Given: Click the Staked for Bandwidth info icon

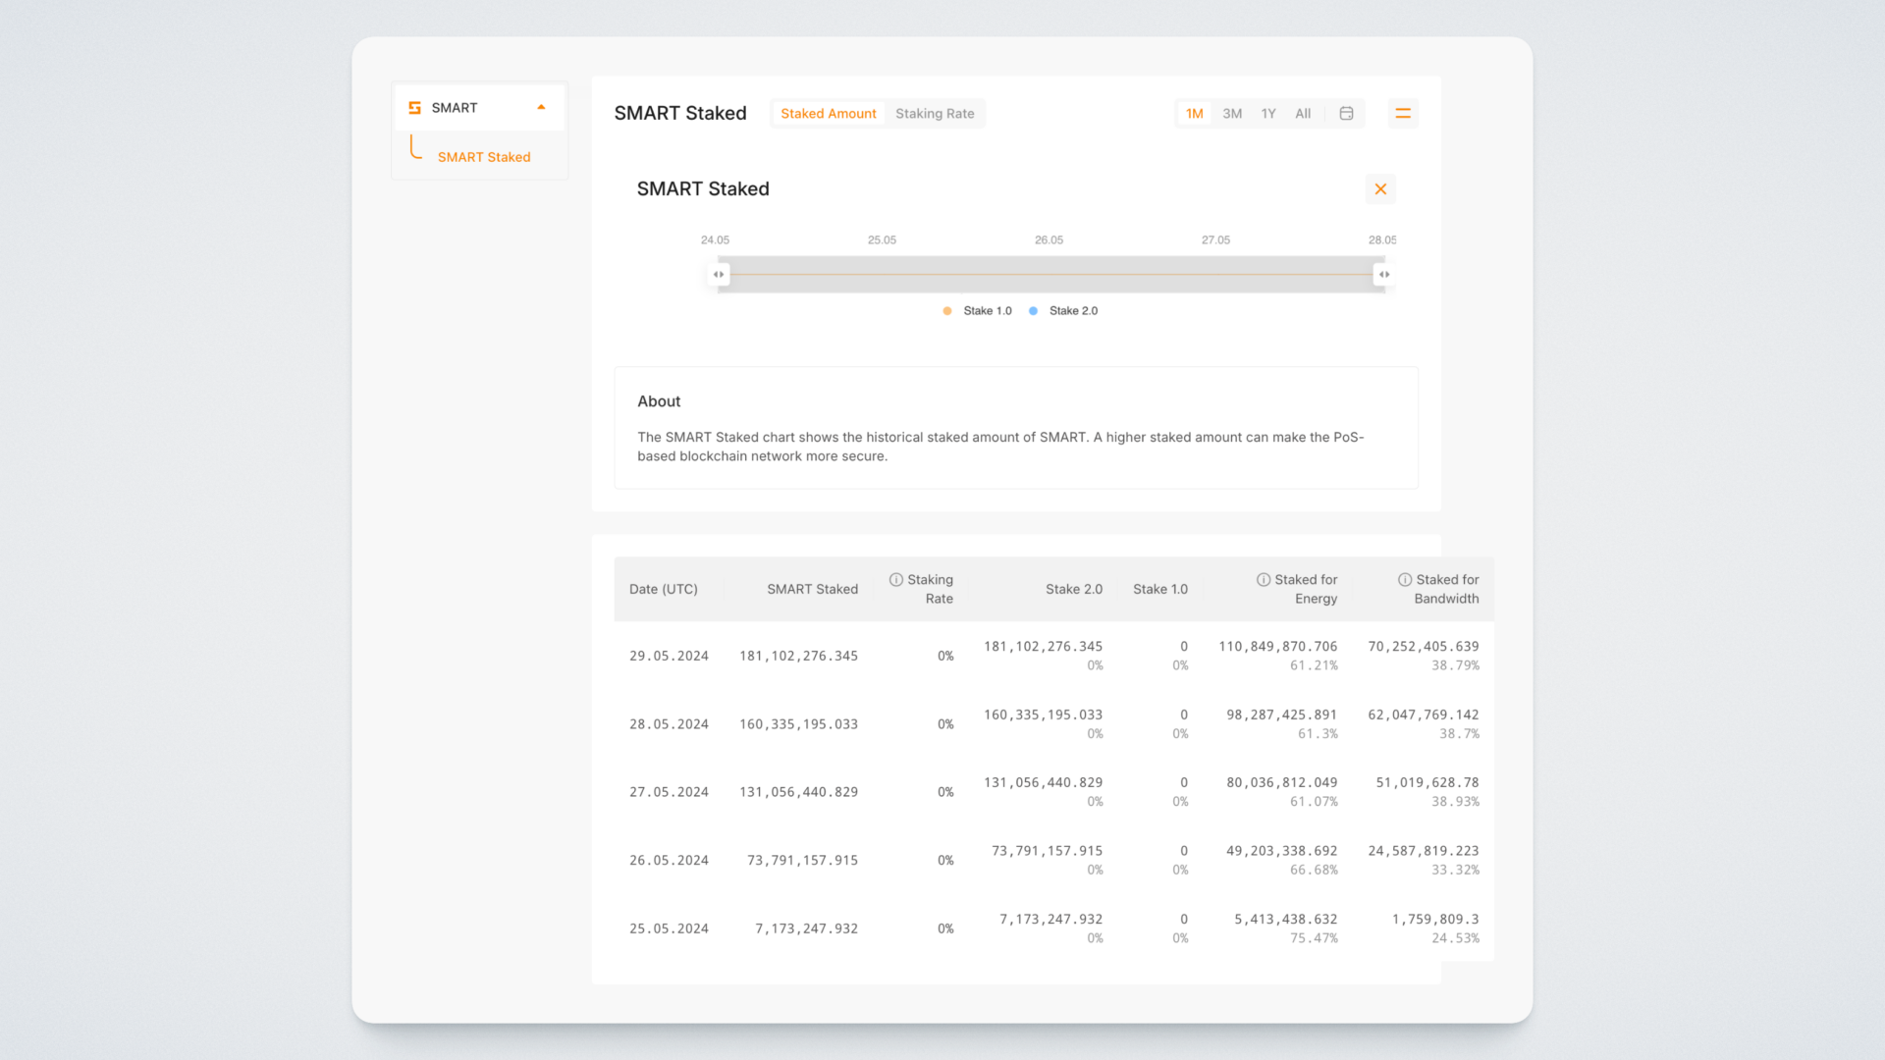Looking at the screenshot, I should point(1404,580).
